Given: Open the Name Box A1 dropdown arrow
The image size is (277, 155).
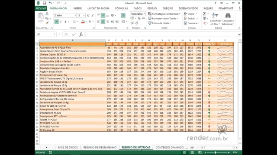Looking at the screenshot, I should 54,34.
